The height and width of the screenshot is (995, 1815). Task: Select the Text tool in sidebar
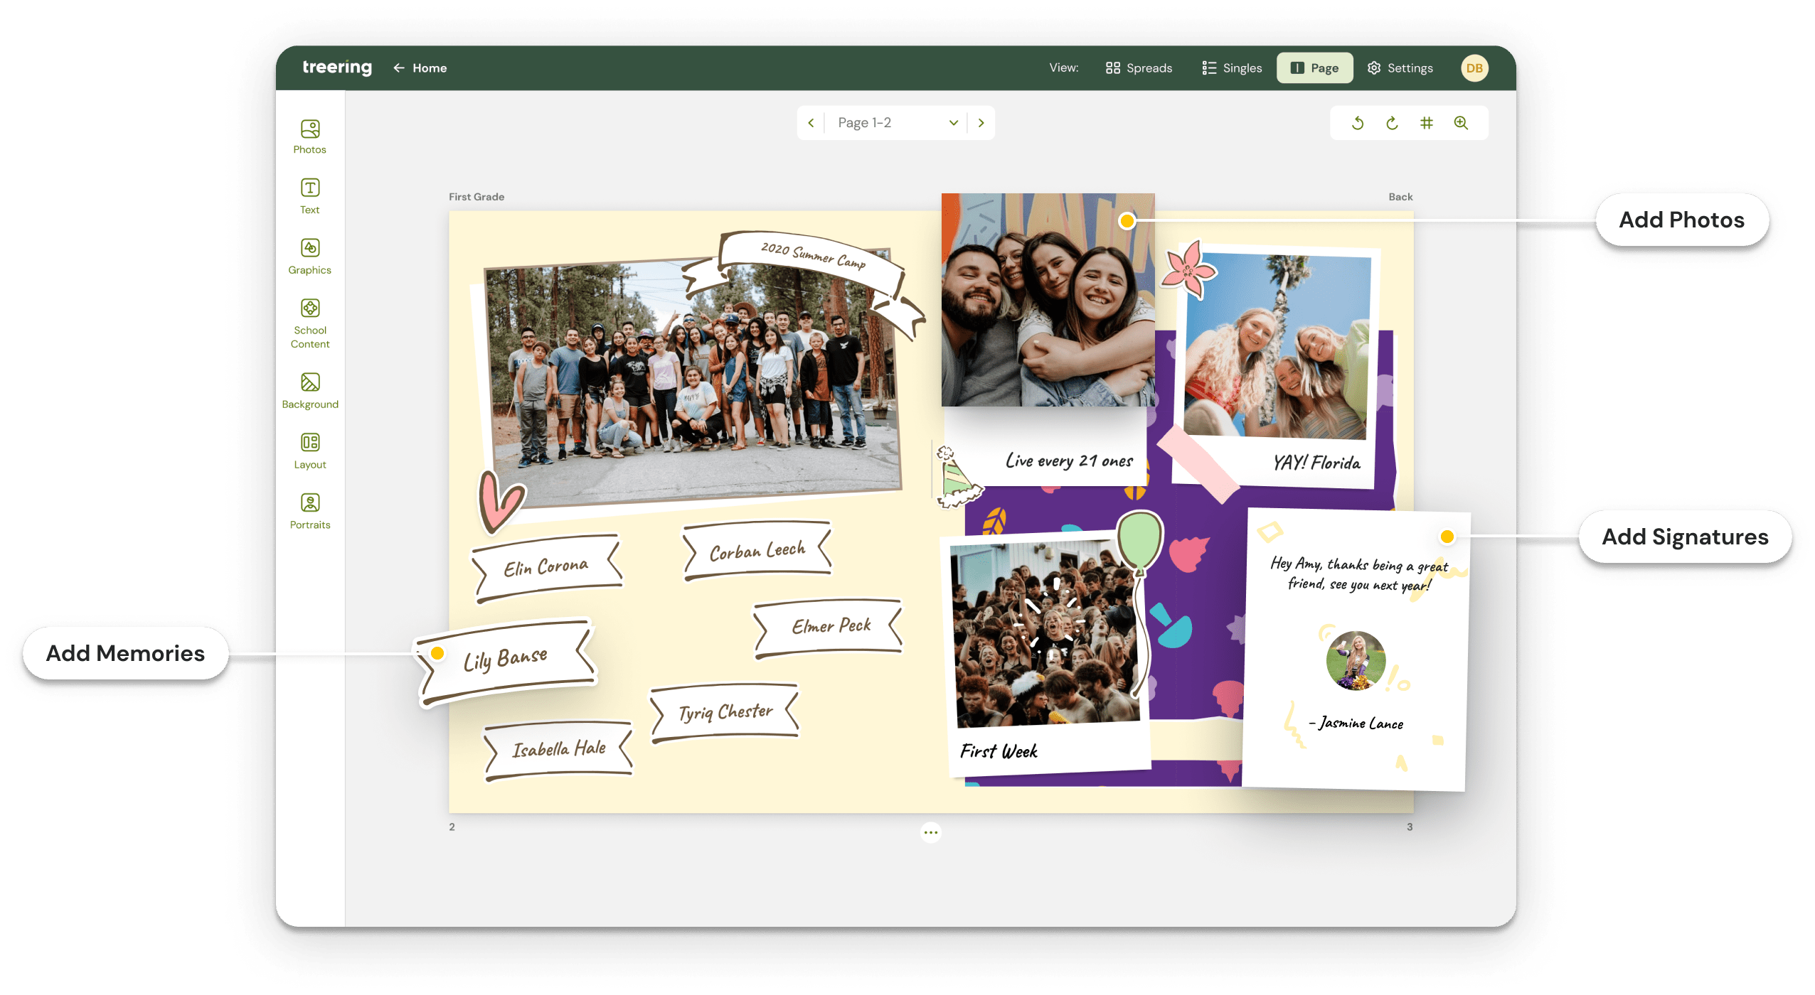click(x=310, y=196)
